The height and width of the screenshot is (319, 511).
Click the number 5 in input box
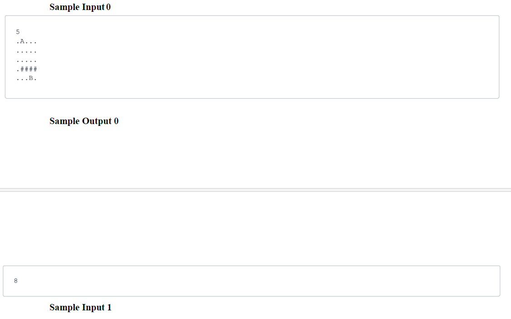18,32
